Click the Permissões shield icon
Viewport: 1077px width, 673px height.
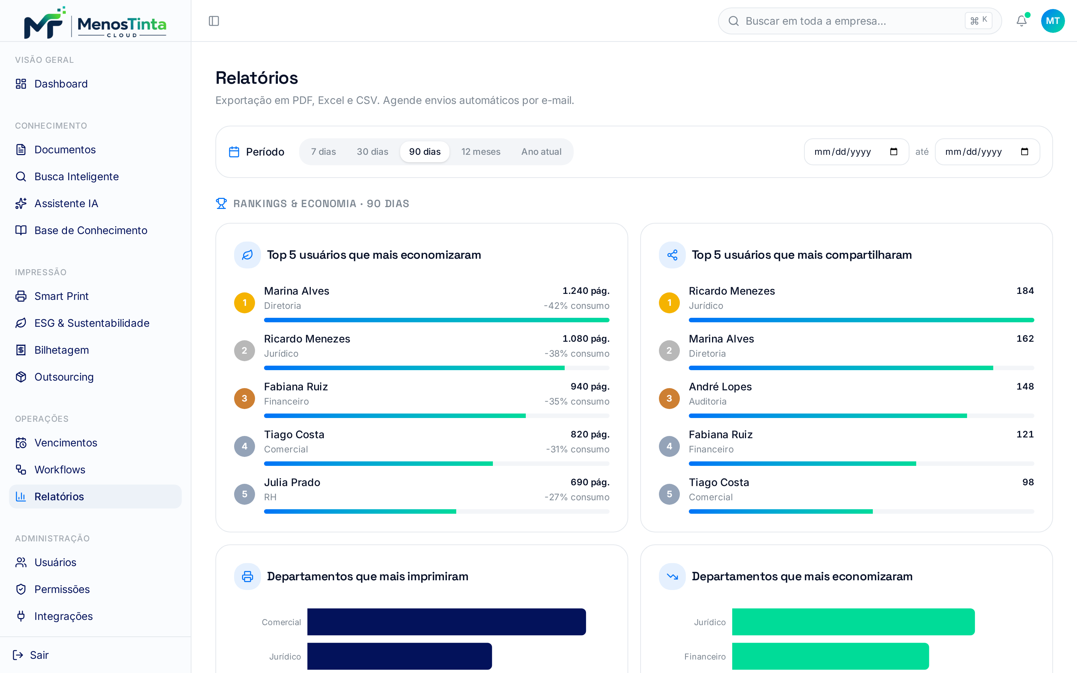(21, 589)
